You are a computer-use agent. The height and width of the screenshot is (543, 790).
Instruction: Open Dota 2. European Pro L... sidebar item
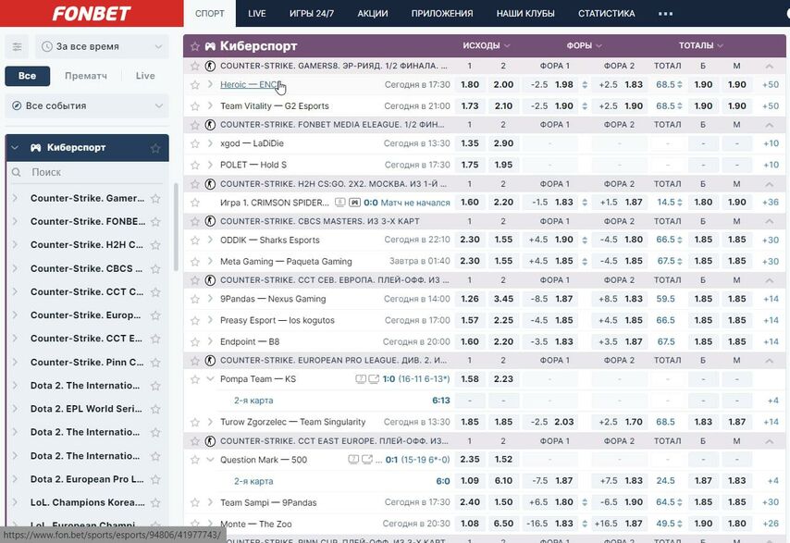(x=87, y=479)
